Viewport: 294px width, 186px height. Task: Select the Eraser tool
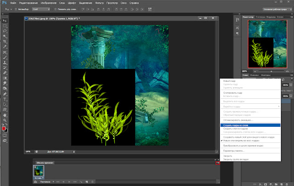tap(5, 73)
